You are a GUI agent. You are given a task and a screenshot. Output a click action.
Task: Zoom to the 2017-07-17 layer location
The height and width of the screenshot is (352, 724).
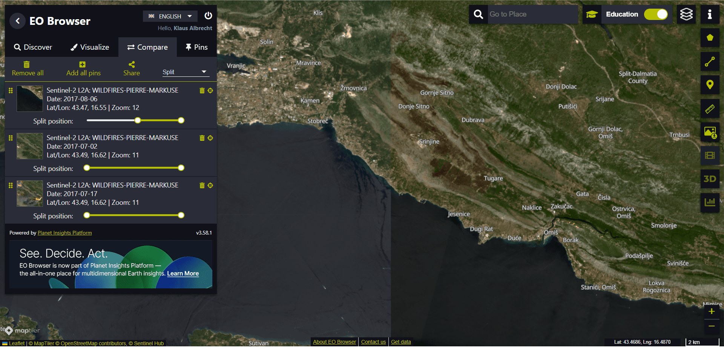210,186
